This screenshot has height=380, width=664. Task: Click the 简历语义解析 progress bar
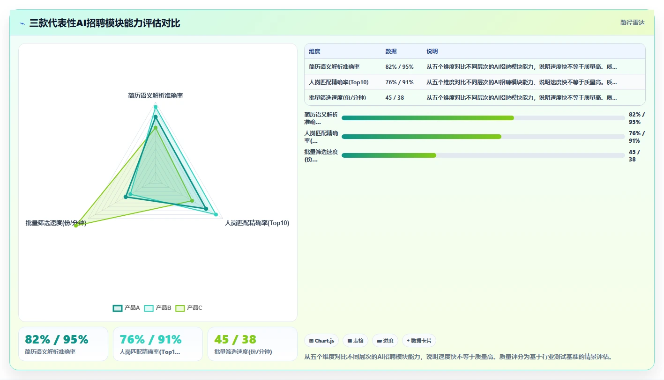483,118
